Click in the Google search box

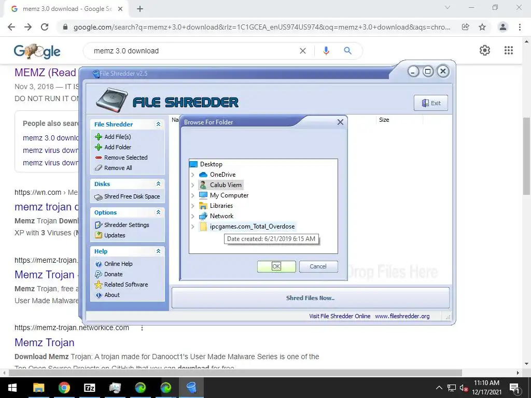[193, 51]
